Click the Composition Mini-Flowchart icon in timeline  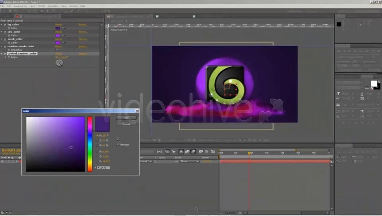pos(159,152)
